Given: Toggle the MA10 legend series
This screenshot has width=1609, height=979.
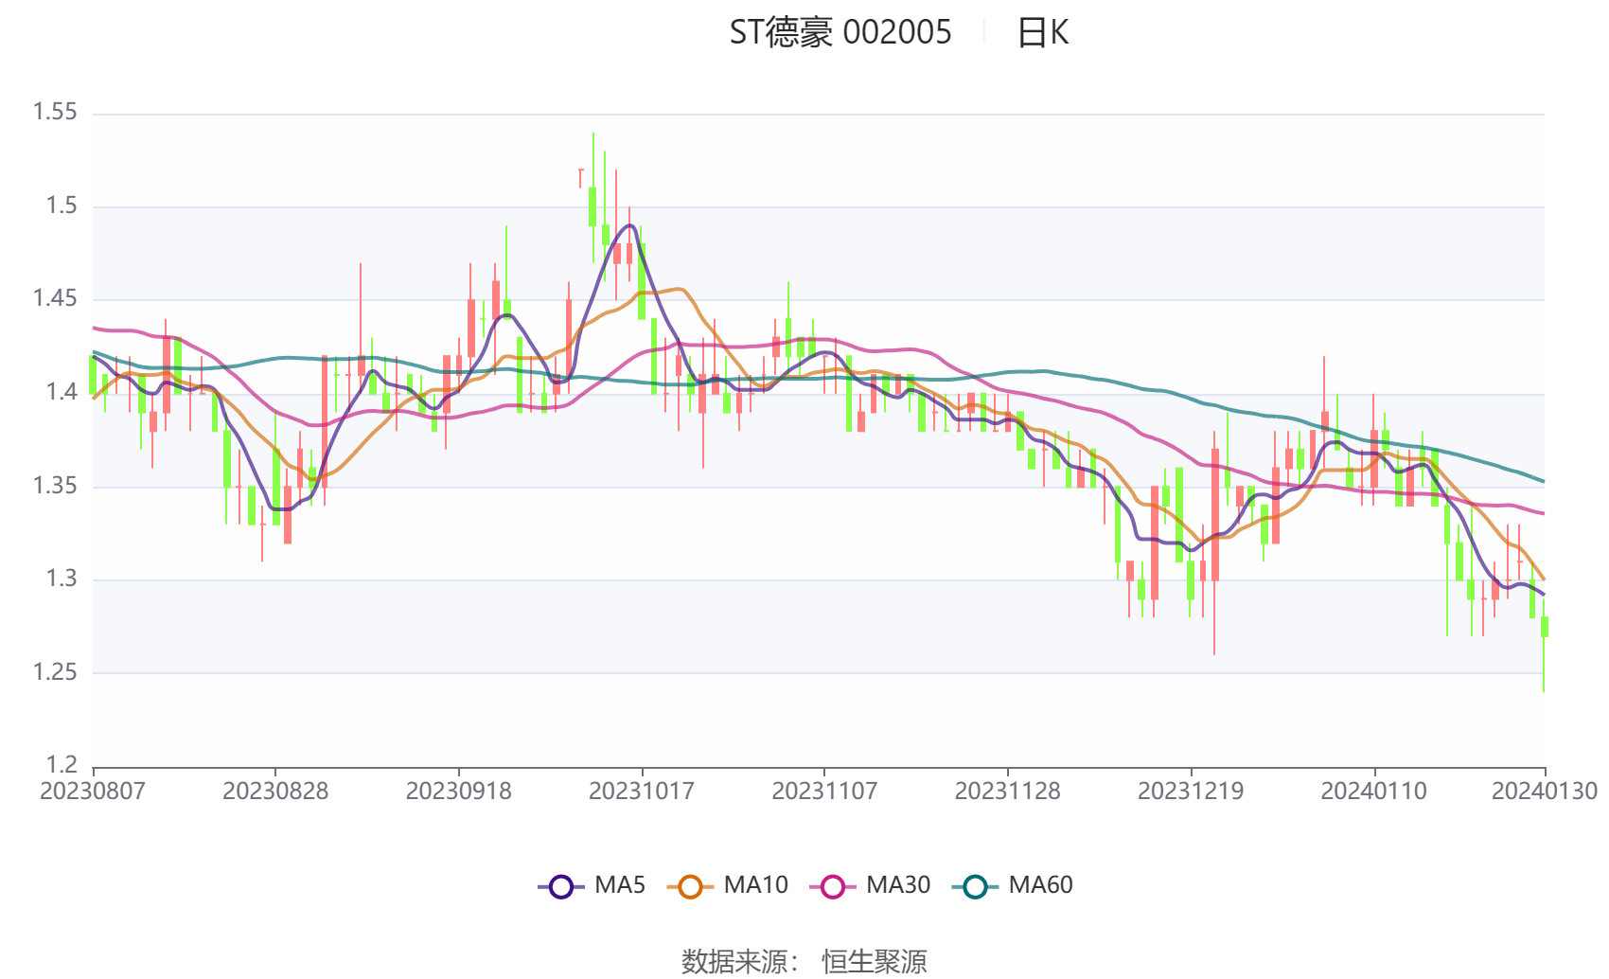Looking at the screenshot, I should 727,886.
